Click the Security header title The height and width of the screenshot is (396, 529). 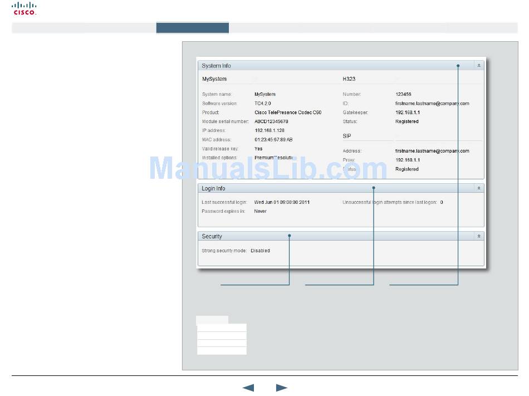(x=212, y=237)
